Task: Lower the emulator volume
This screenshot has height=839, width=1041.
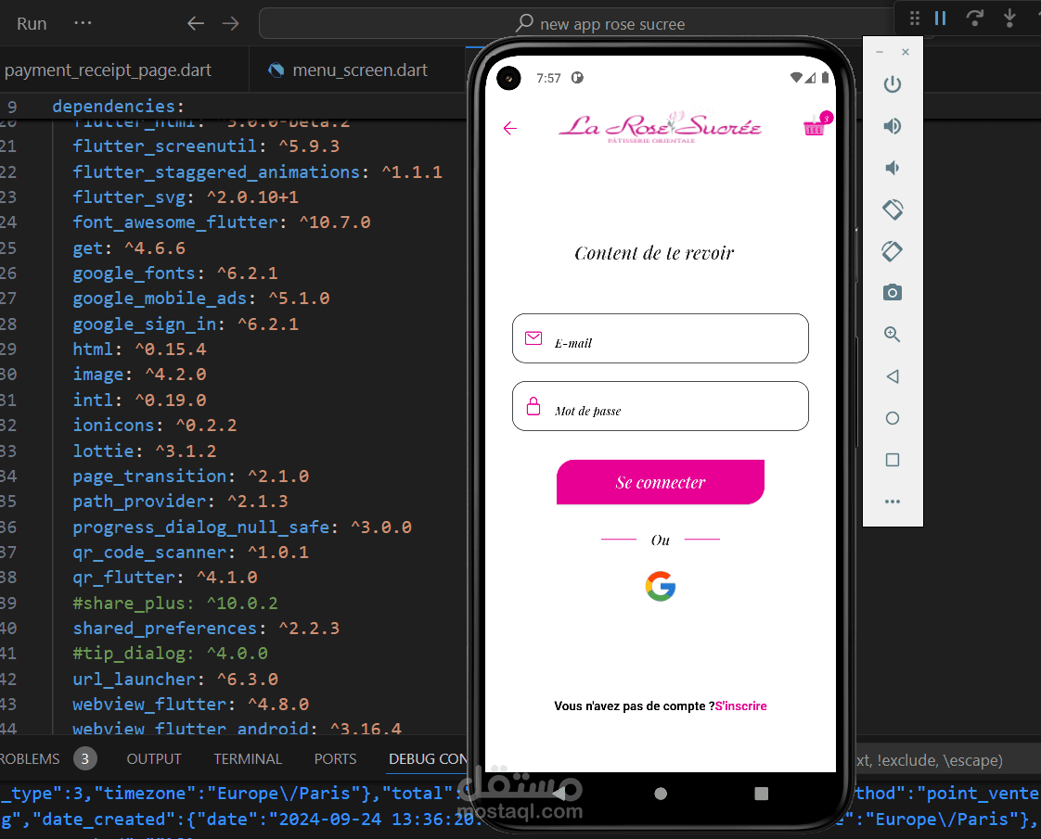Action: (x=893, y=168)
